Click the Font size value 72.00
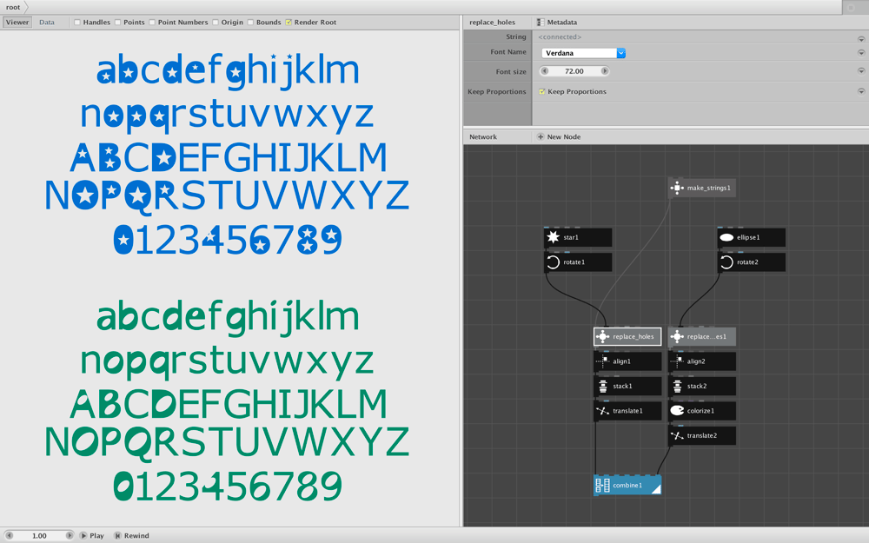The image size is (869, 543). pos(574,71)
